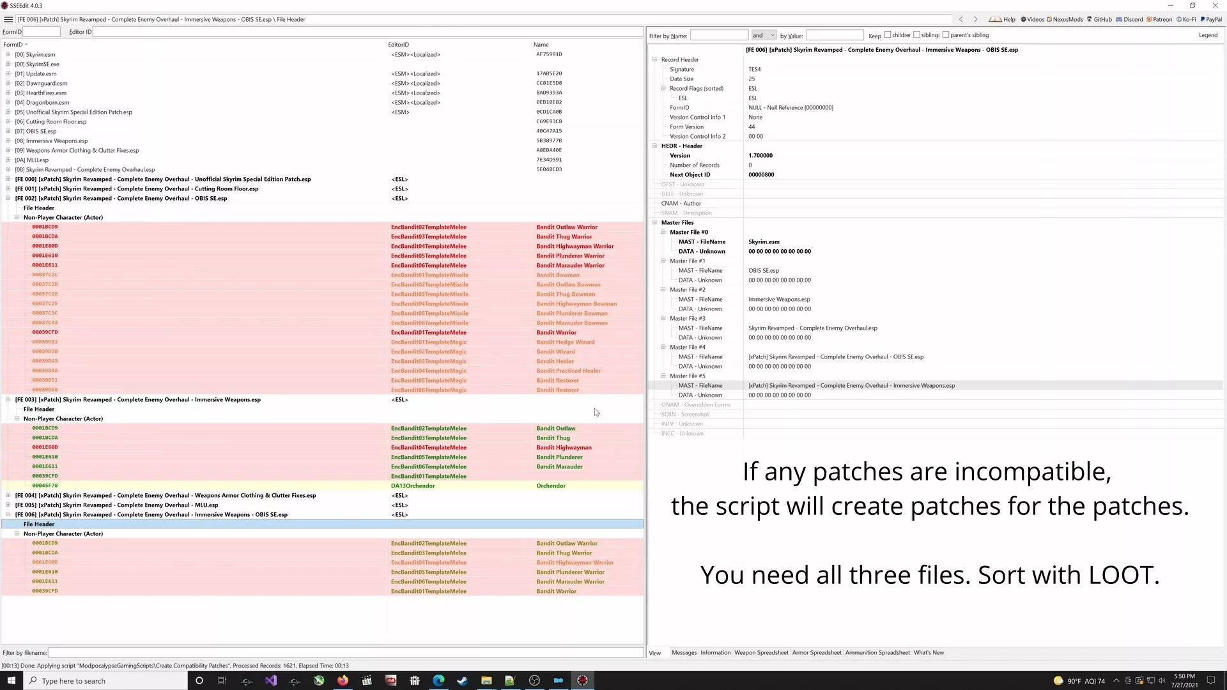Enable the parent's sibling checkbox
The width and height of the screenshot is (1227, 690).
tap(946, 35)
